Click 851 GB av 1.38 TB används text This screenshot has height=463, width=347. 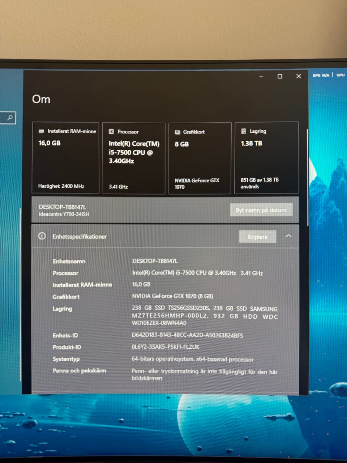(x=260, y=183)
